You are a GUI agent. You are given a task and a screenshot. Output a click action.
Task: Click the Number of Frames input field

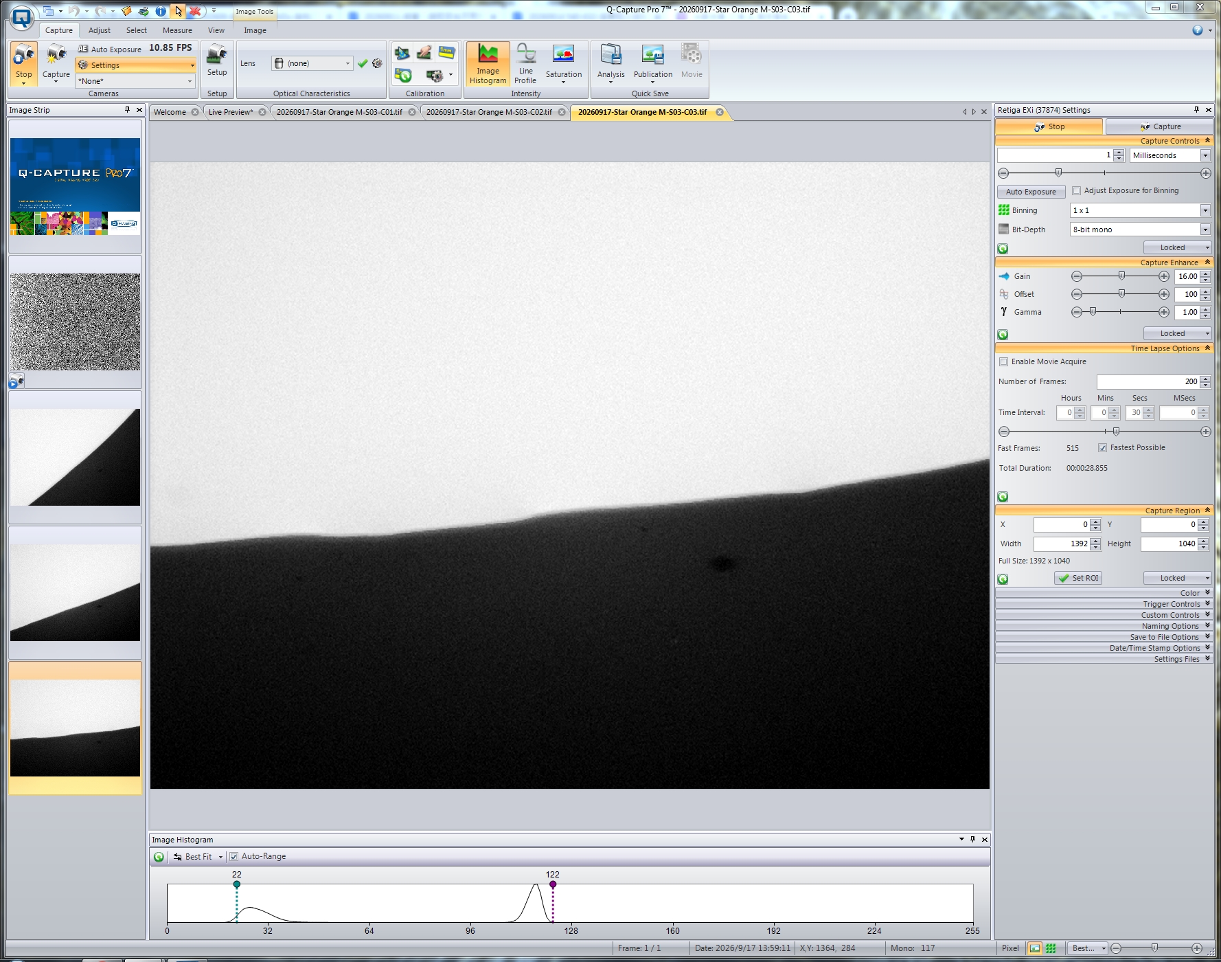coord(1148,381)
